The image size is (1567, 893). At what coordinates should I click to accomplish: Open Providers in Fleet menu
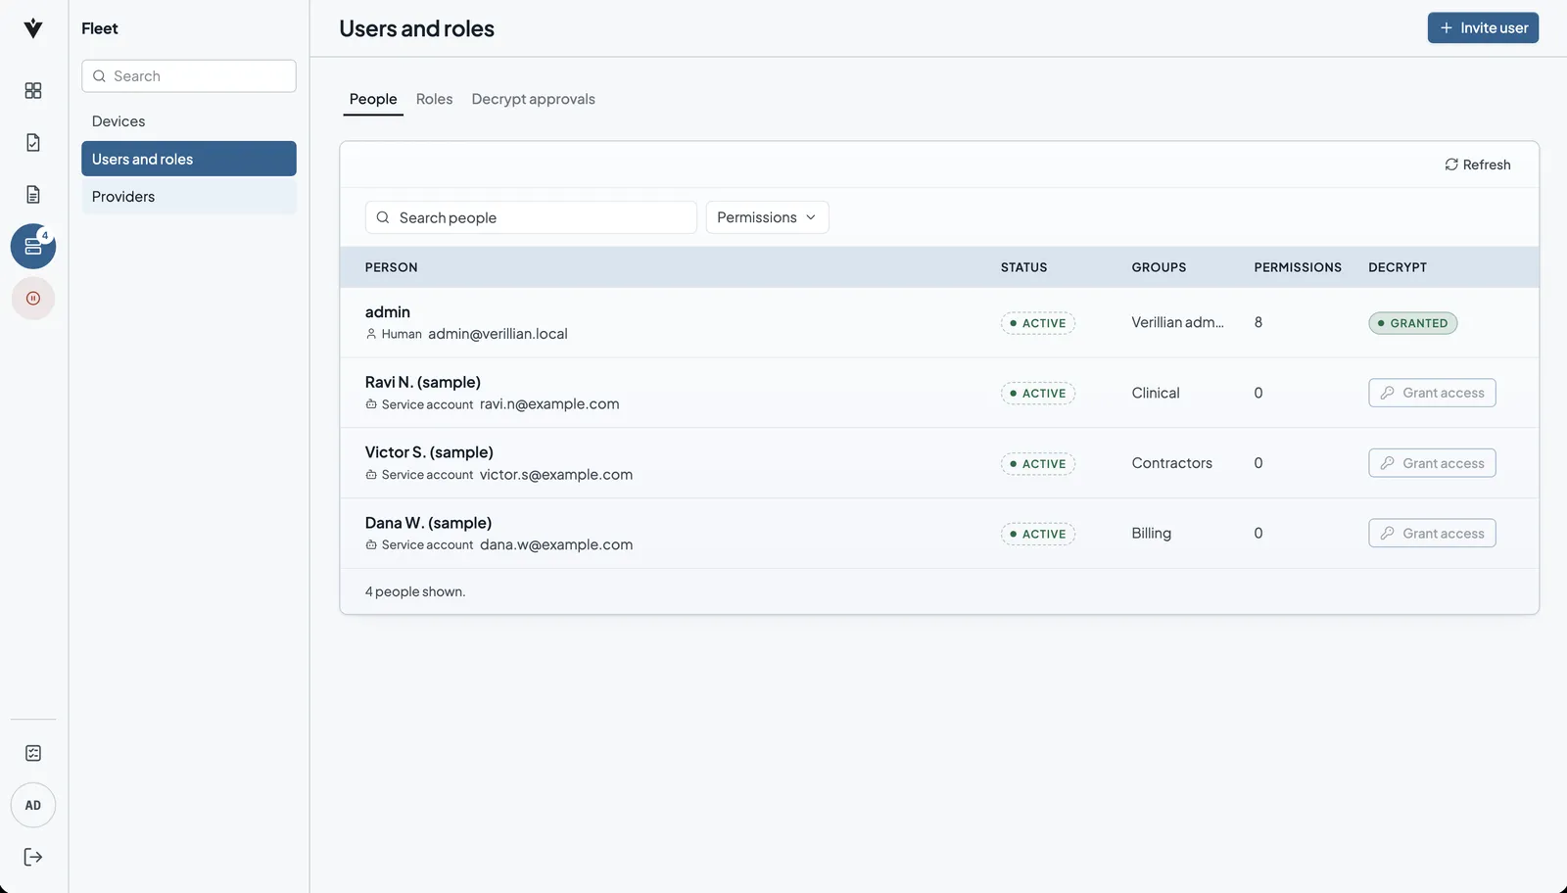pos(189,197)
